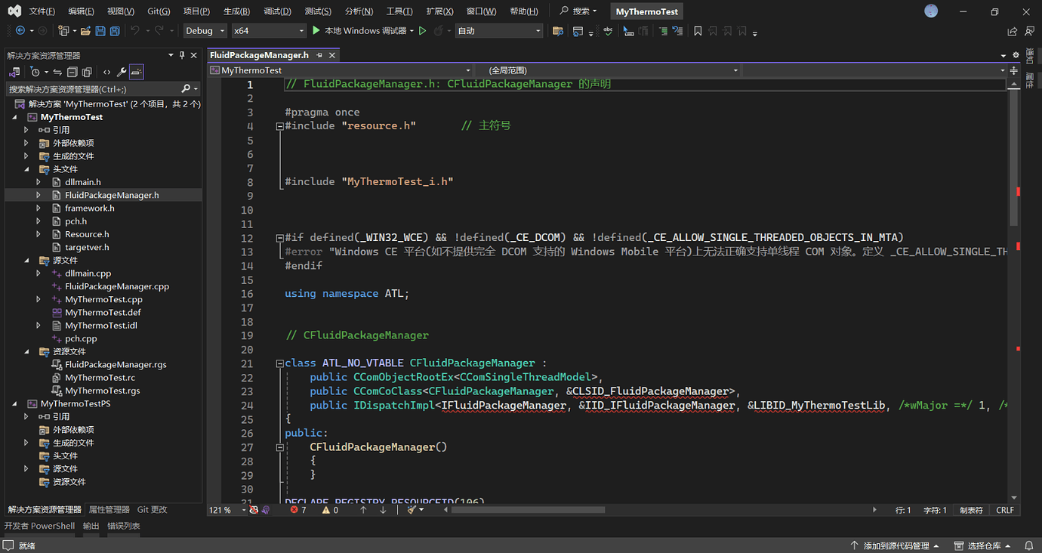Click the red error count indicator
Screen dimensions: 1042x553
[x=298, y=510]
